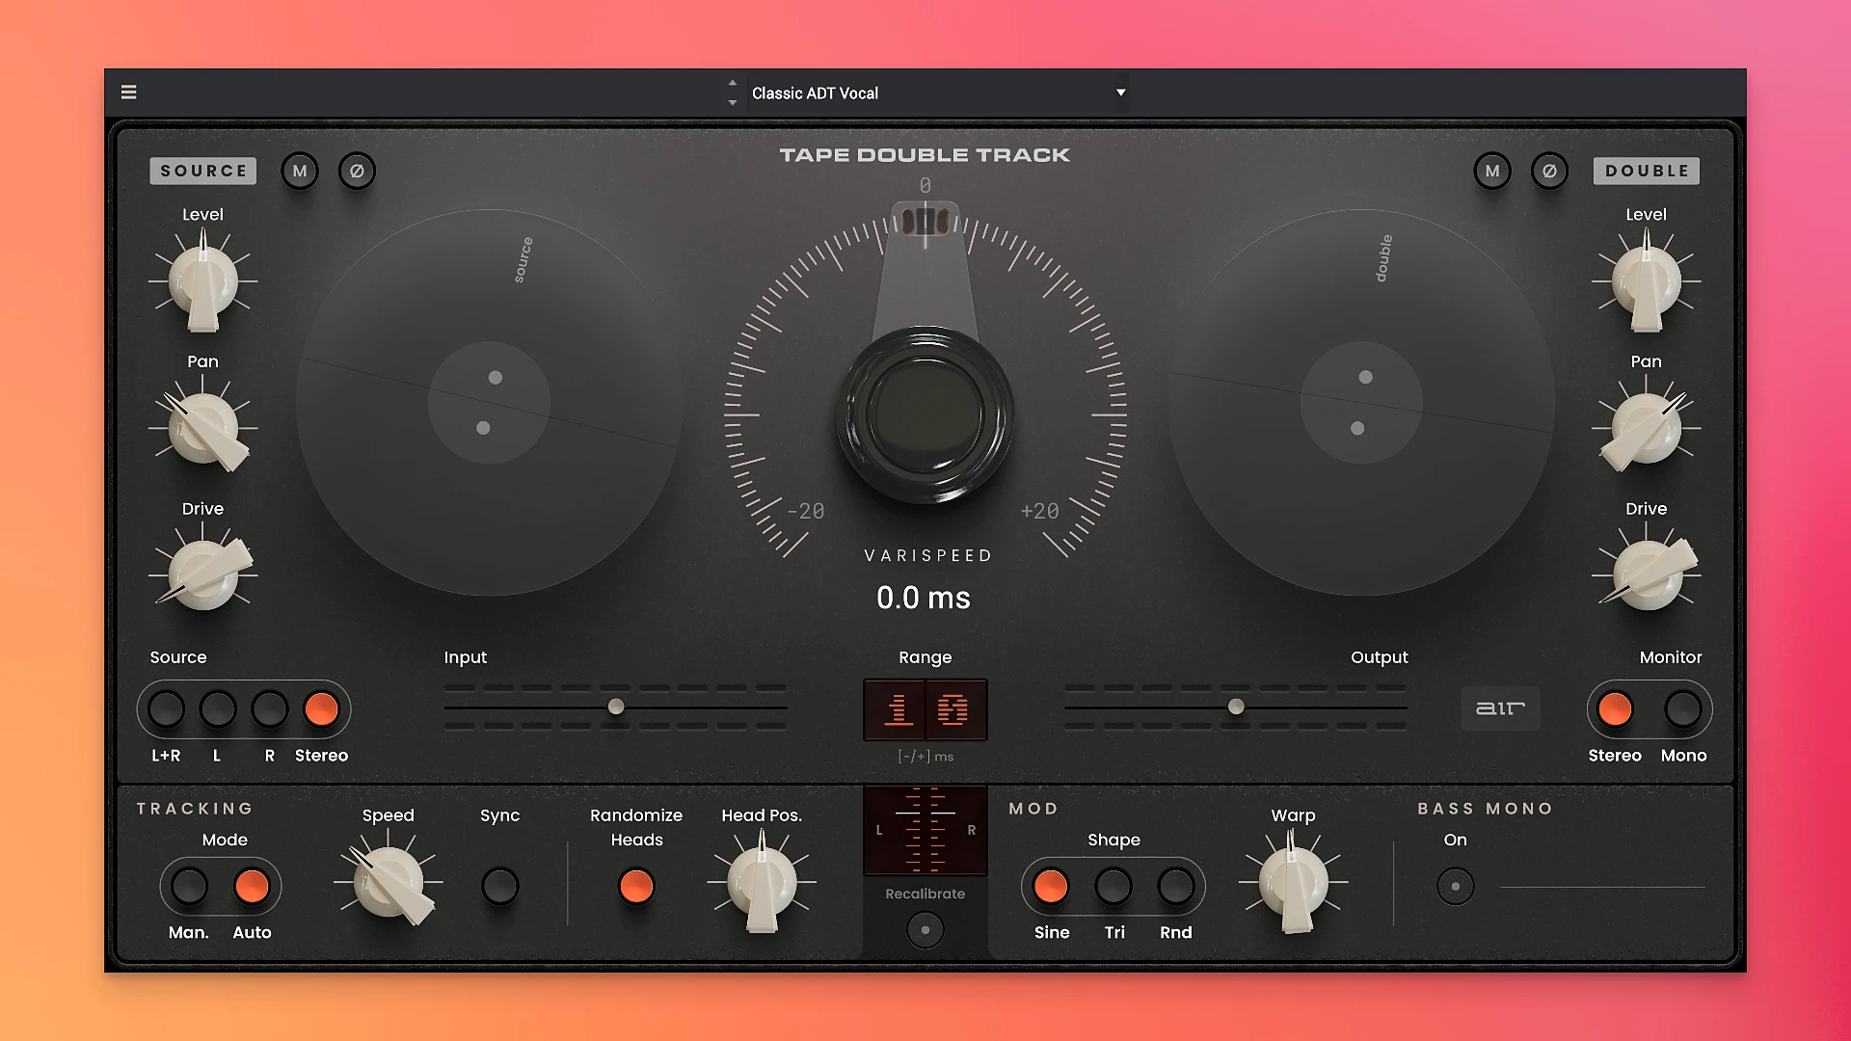Toggle Randomize Heads

(x=636, y=886)
